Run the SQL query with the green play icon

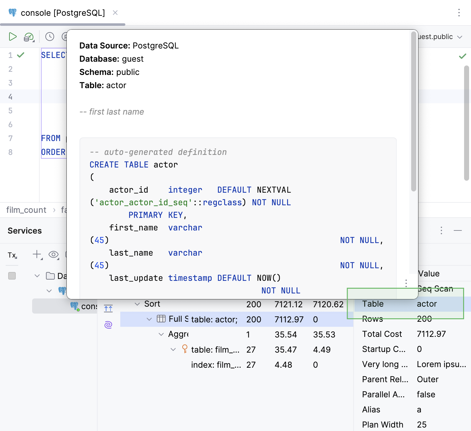(13, 37)
